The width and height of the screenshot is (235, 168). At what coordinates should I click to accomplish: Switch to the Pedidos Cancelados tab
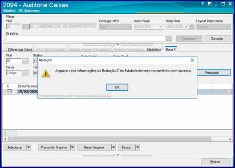pyautogui.click(x=128, y=49)
